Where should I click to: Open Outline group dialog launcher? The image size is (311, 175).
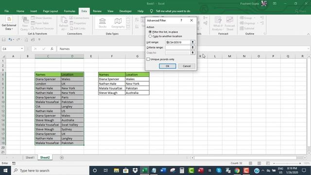click(264, 34)
